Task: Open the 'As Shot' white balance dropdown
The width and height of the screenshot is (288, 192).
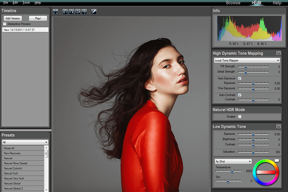Action: point(233,161)
